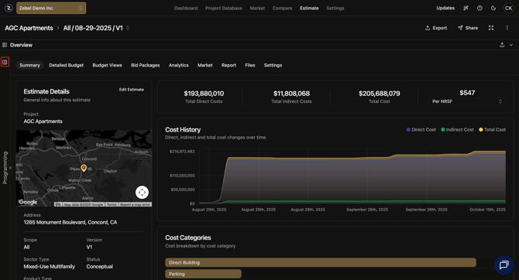Open the vertical three-dot more menu
This screenshot has height=280, width=519.
(507, 28)
